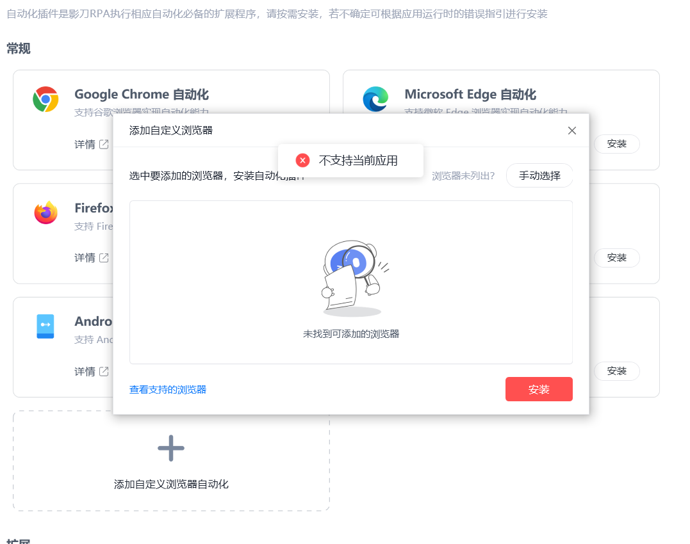
Task: Click the 添加自定义浏览器 dialog title
Action: coord(171,131)
